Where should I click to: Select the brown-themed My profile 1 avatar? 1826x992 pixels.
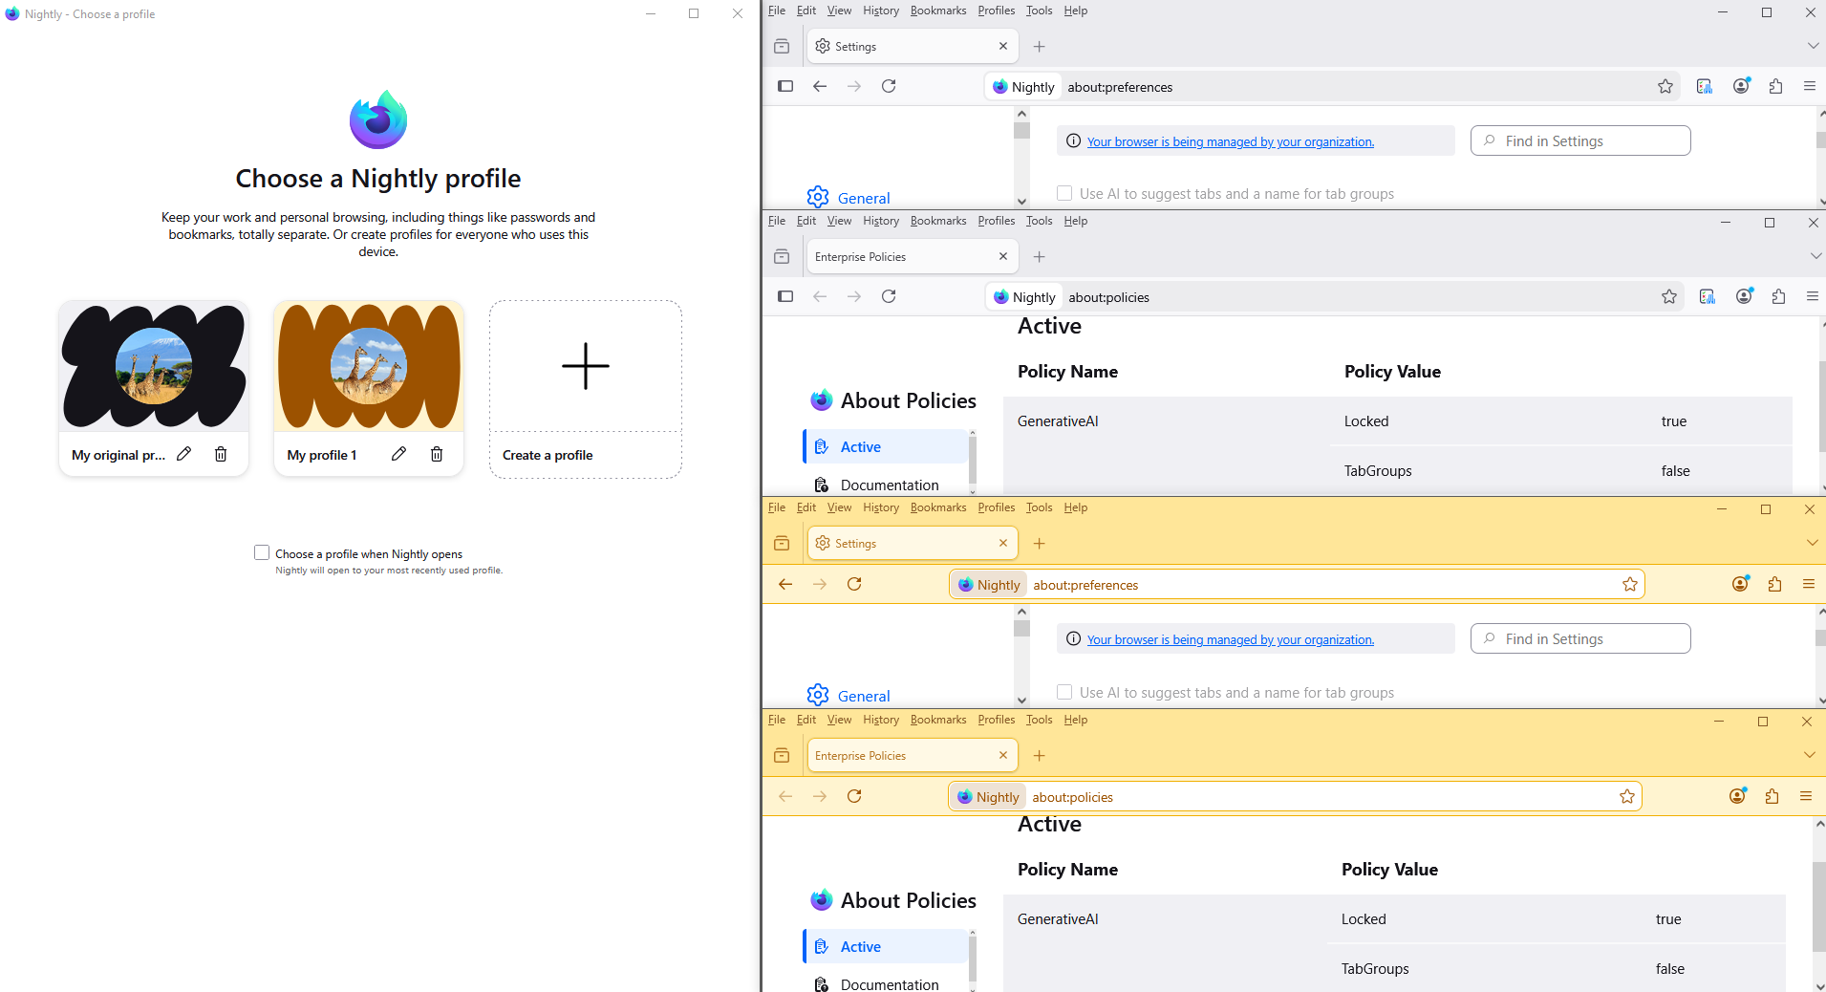369,366
